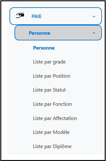
Task: Open the bold blue Personne sub-item
Action: pos(44,48)
